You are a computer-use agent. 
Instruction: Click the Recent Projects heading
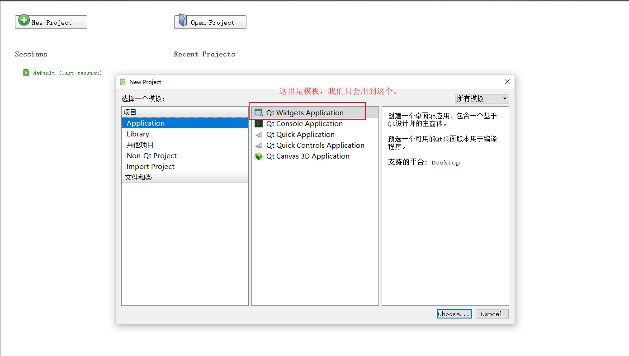[x=204, y=54]
